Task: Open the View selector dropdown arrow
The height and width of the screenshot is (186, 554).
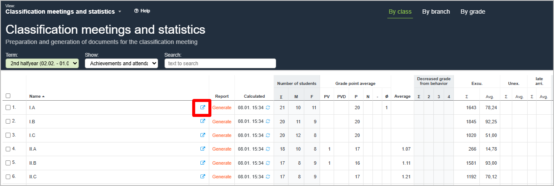Action: point(120,12)
